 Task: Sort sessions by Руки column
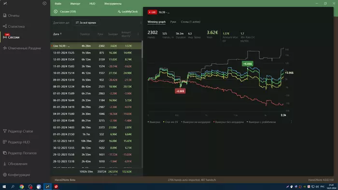click(100, 34)
